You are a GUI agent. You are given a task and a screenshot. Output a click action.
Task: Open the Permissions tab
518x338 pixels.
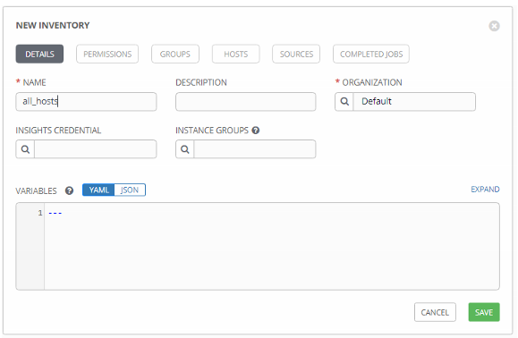107,54
